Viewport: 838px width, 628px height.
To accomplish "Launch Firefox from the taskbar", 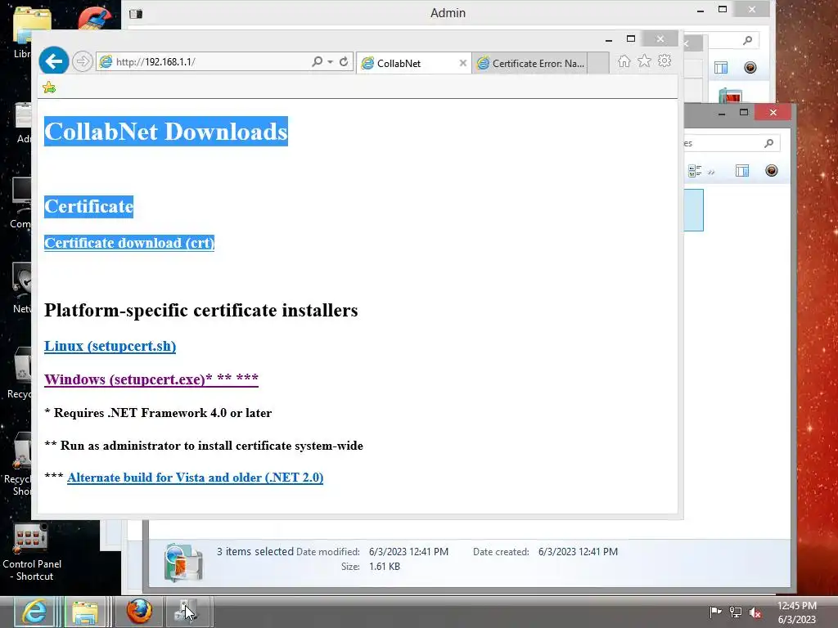I will tap(139, 612).
